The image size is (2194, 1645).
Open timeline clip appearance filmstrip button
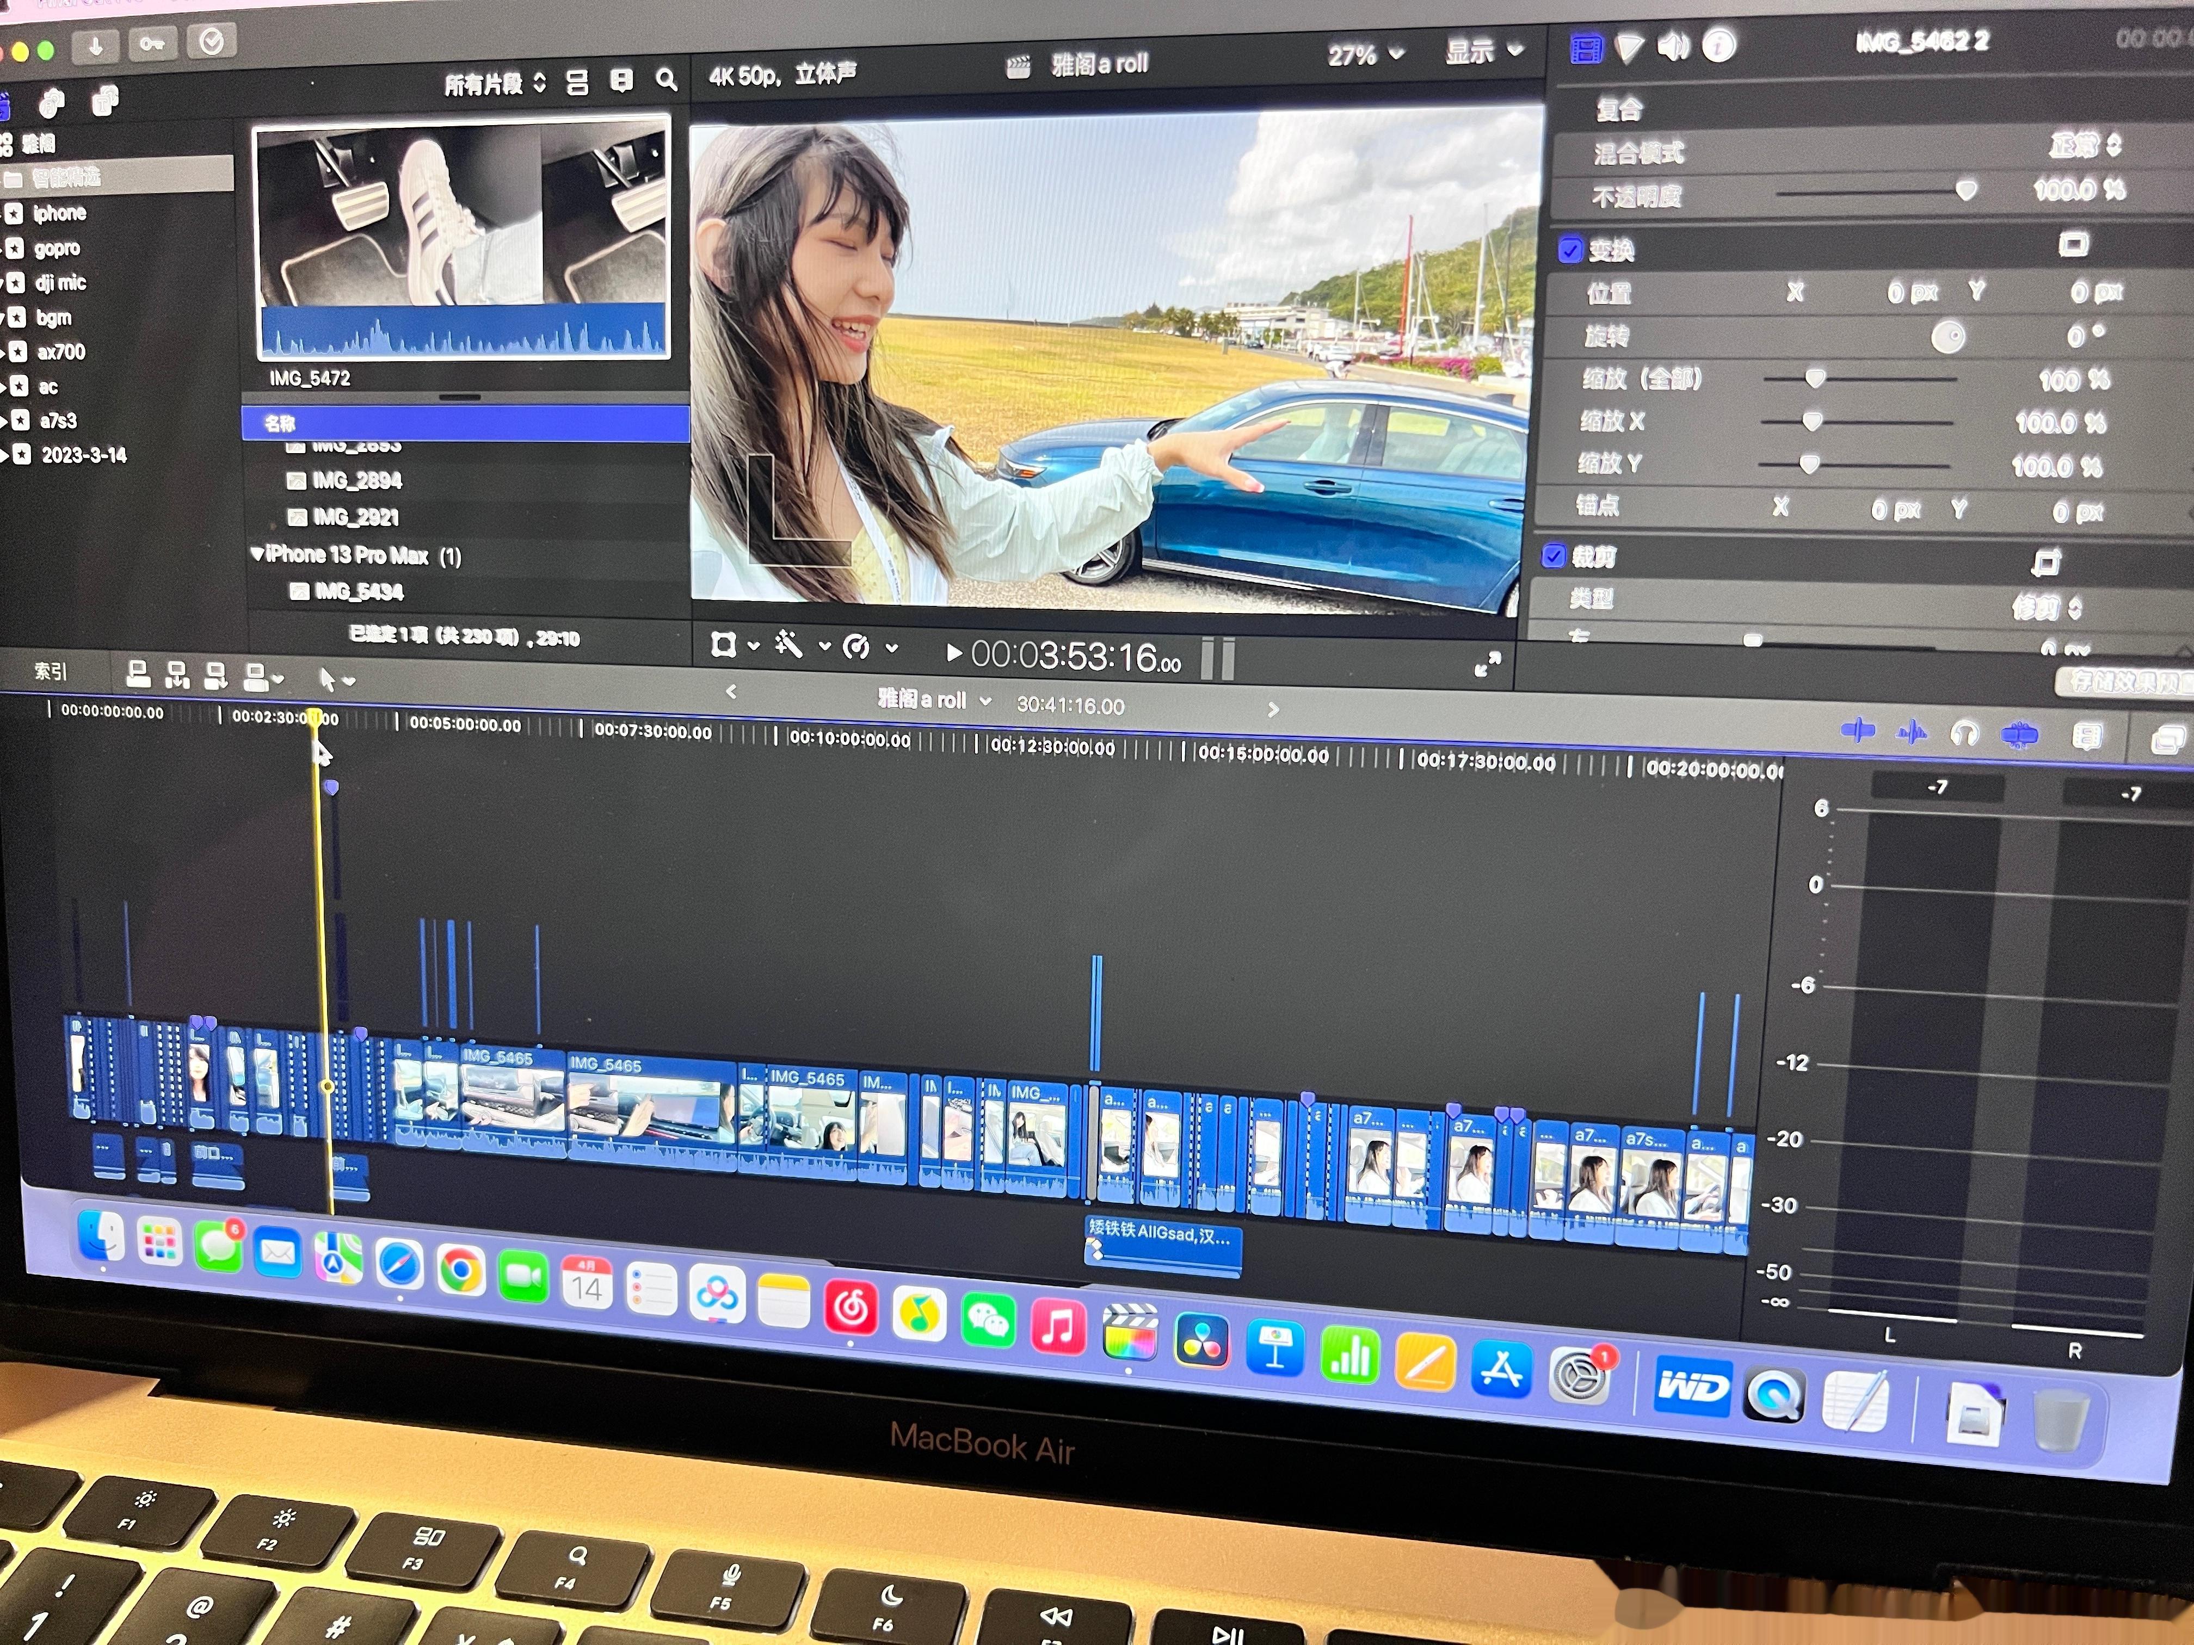click(x=2087, y=737)
